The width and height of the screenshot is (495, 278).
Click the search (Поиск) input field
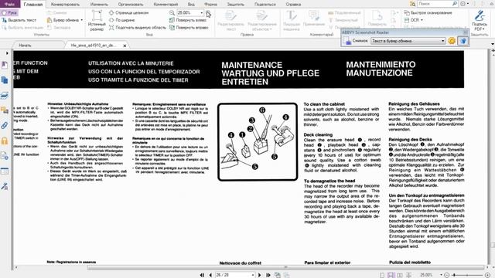[x=434, y=4]
